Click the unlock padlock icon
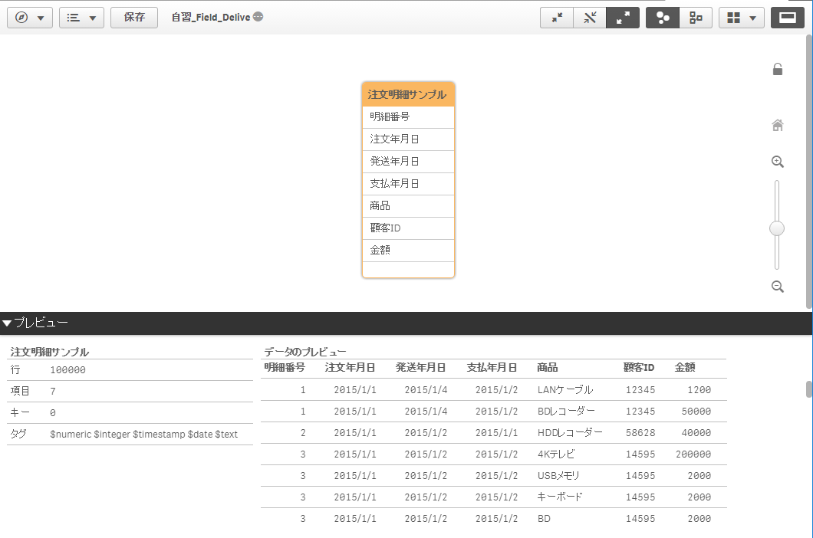This screenshot has width=813, height=538. (777, 70)
